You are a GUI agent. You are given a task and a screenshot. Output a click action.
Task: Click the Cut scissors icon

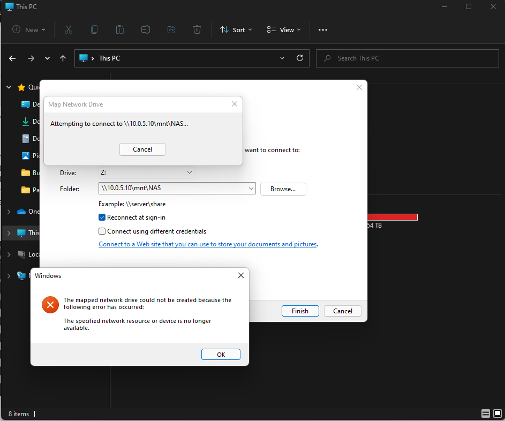[x=68, y=29]
